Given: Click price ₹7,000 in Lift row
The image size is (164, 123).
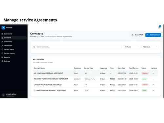Looking at the screenshot, I should pos(113,85).
